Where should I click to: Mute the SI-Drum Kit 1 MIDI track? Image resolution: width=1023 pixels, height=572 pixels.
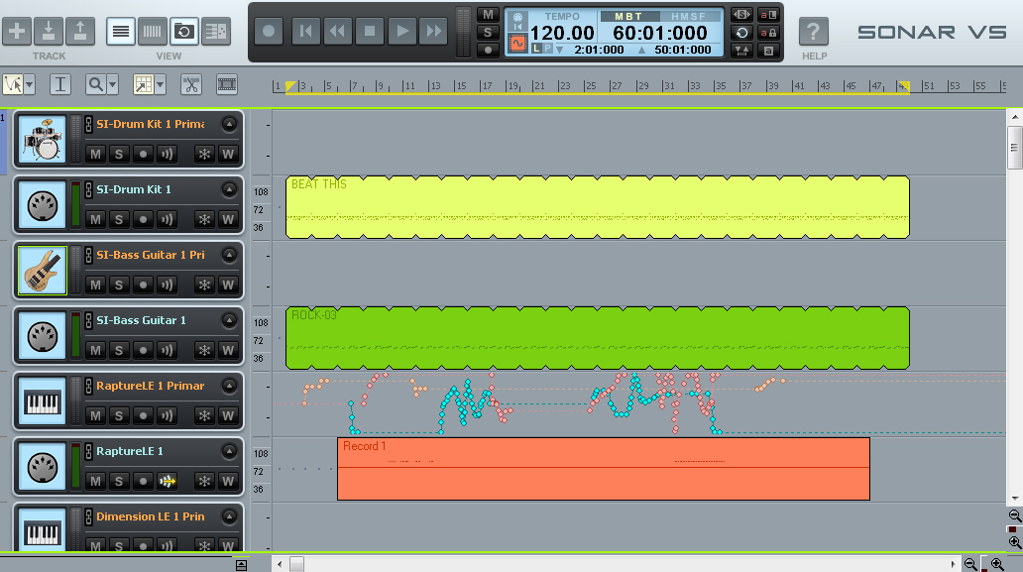point(96,219)
